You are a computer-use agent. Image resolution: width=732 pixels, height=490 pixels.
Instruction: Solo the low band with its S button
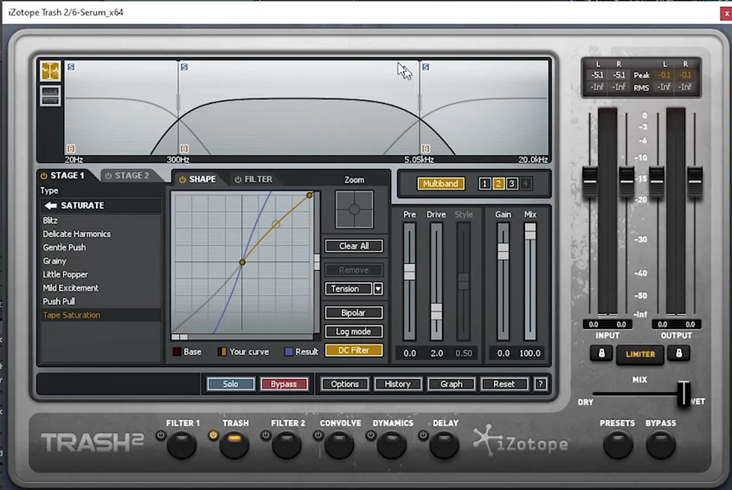coord(71,67)
